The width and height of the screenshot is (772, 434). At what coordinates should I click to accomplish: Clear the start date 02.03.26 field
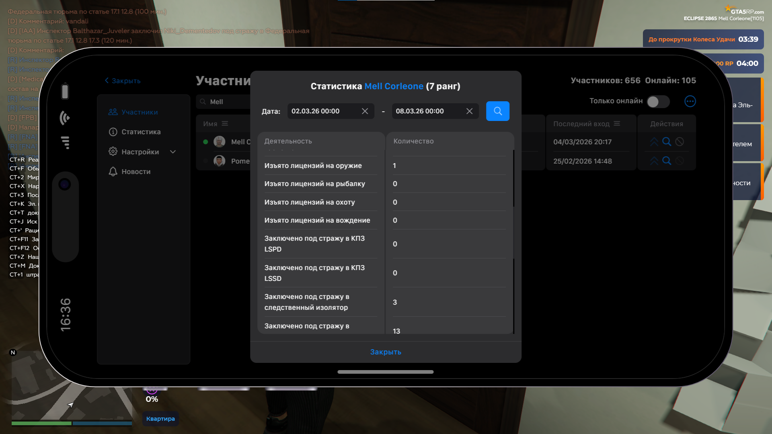365,111
